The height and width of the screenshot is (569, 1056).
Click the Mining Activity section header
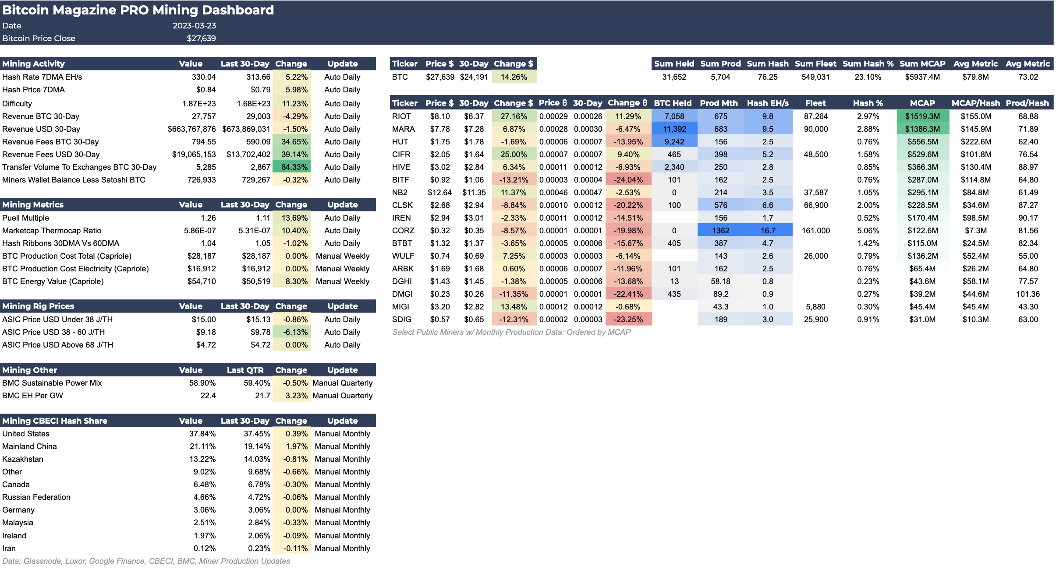pyautogui.click(x=33, y=63)
